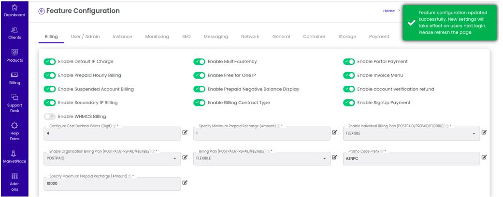Edit Enable Individual Billing Plan icon
This screenshot has width=503, height=197.
click(484, 132)
